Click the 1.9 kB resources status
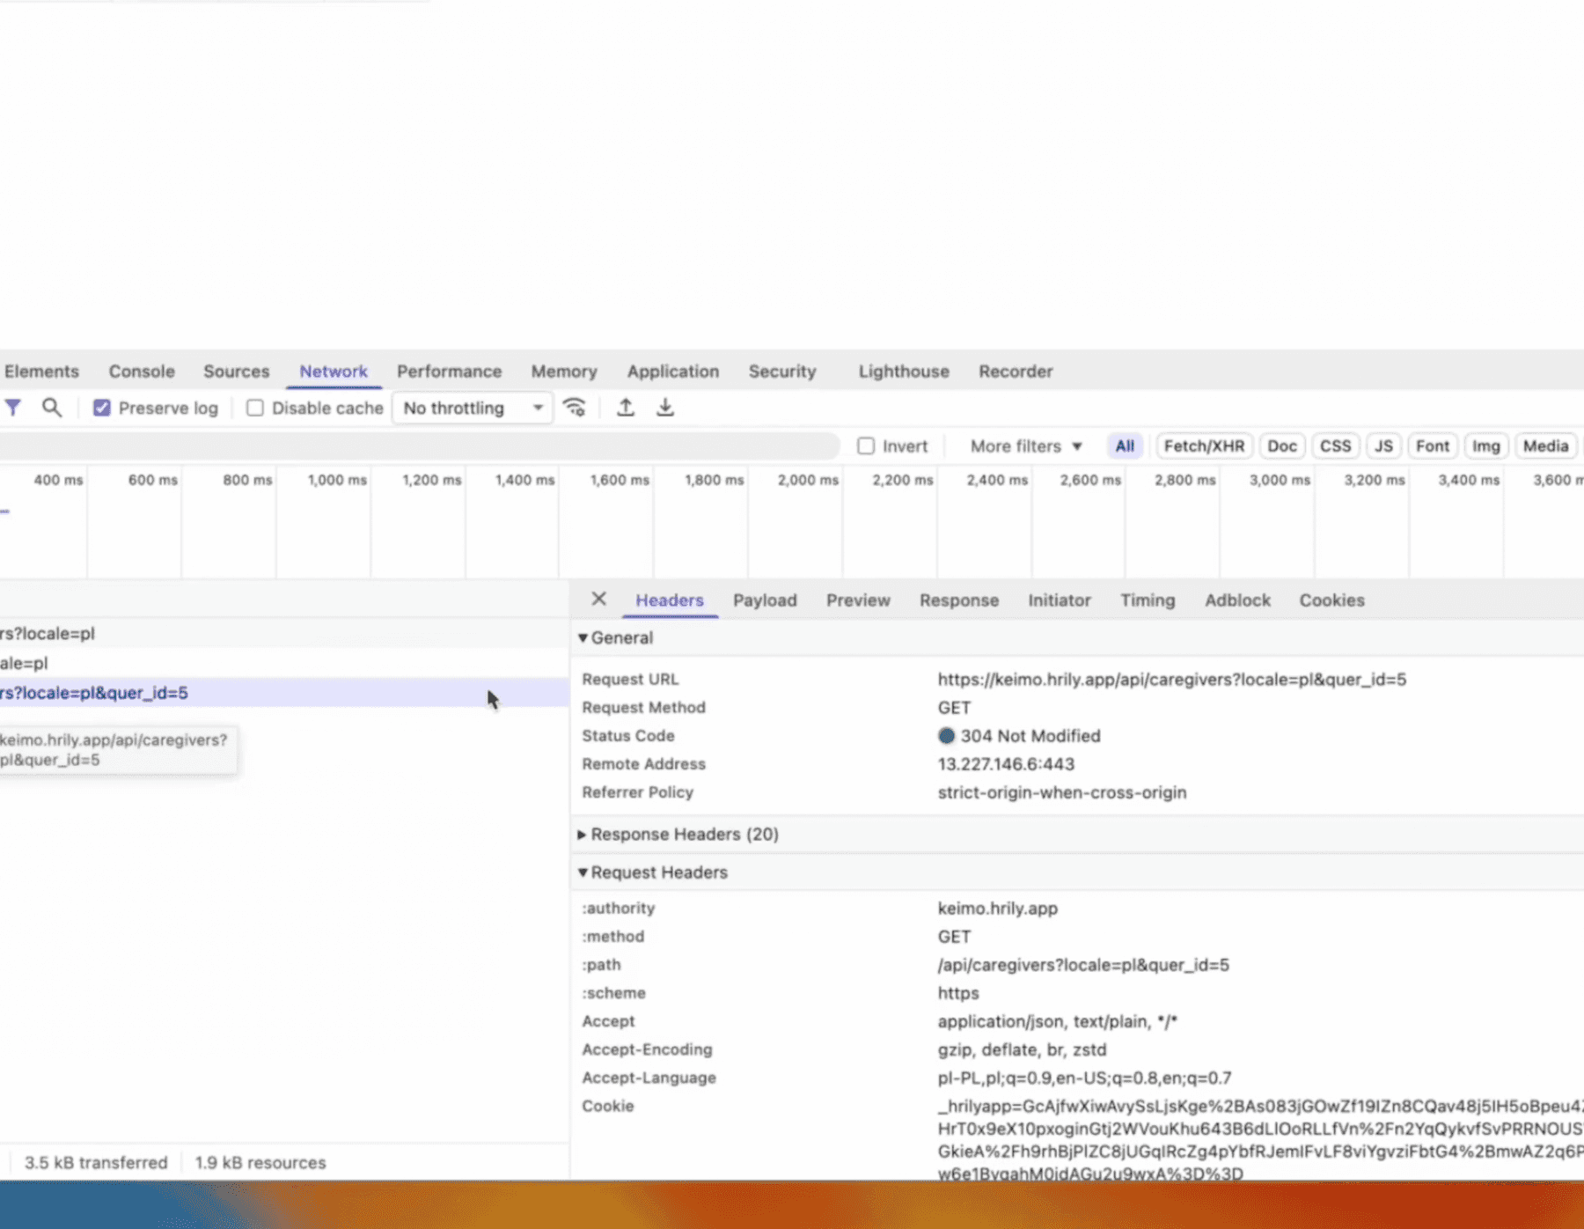 click(x=260, y=1162)
